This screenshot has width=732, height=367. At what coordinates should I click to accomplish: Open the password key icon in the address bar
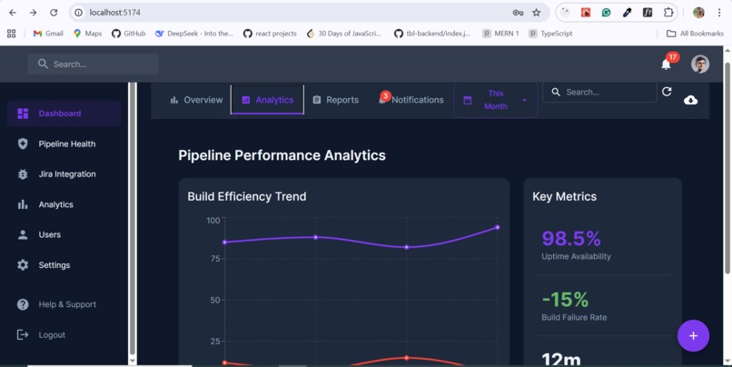click(518, 13)
